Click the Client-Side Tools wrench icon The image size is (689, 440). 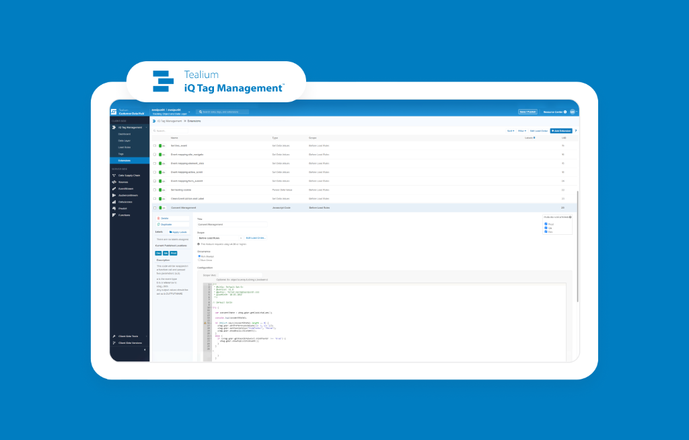click(114, 336)
